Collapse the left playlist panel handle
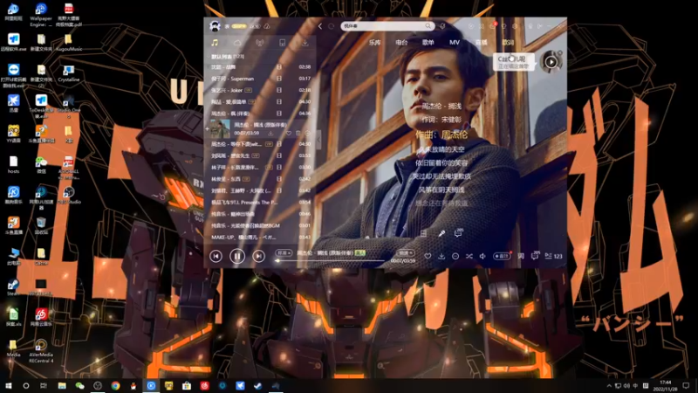This screenshot has width=698, height=393. pos(318,140)
